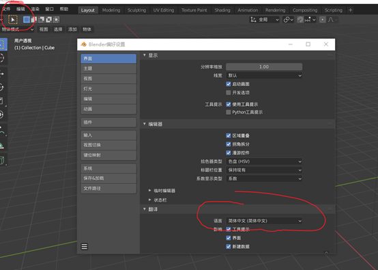The width and height of the screenshot is (378, 270).
Task: Choose the new selection mode icon
Action: coord(27,20)
